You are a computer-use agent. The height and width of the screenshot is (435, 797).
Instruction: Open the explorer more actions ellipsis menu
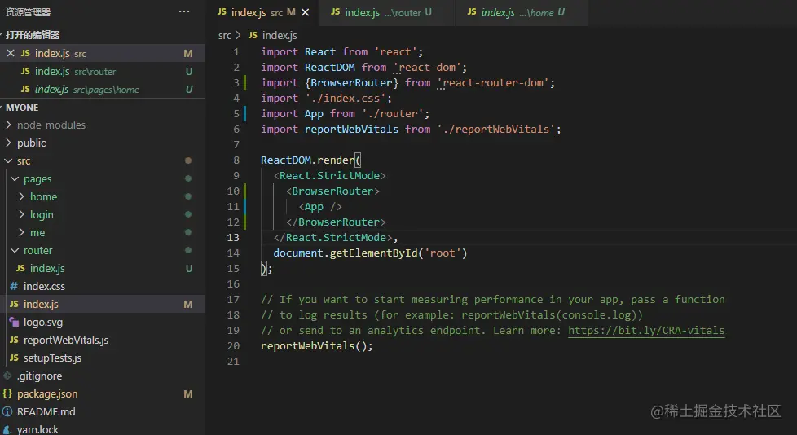[184, 11]
